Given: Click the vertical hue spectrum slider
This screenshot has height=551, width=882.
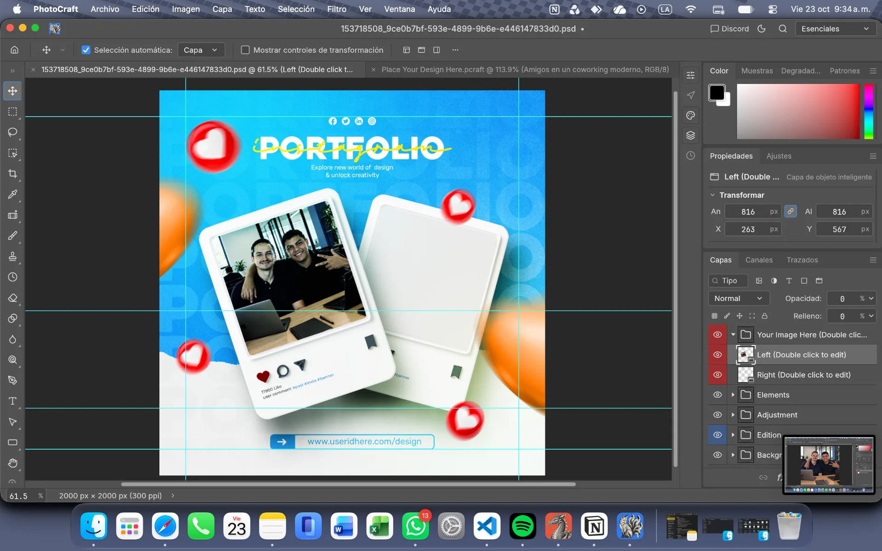Looking at the screenshot, I should click(868, 111).
